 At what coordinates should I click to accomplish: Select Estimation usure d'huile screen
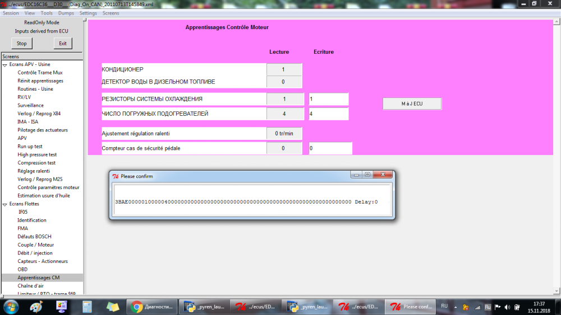tap(44, 195)
